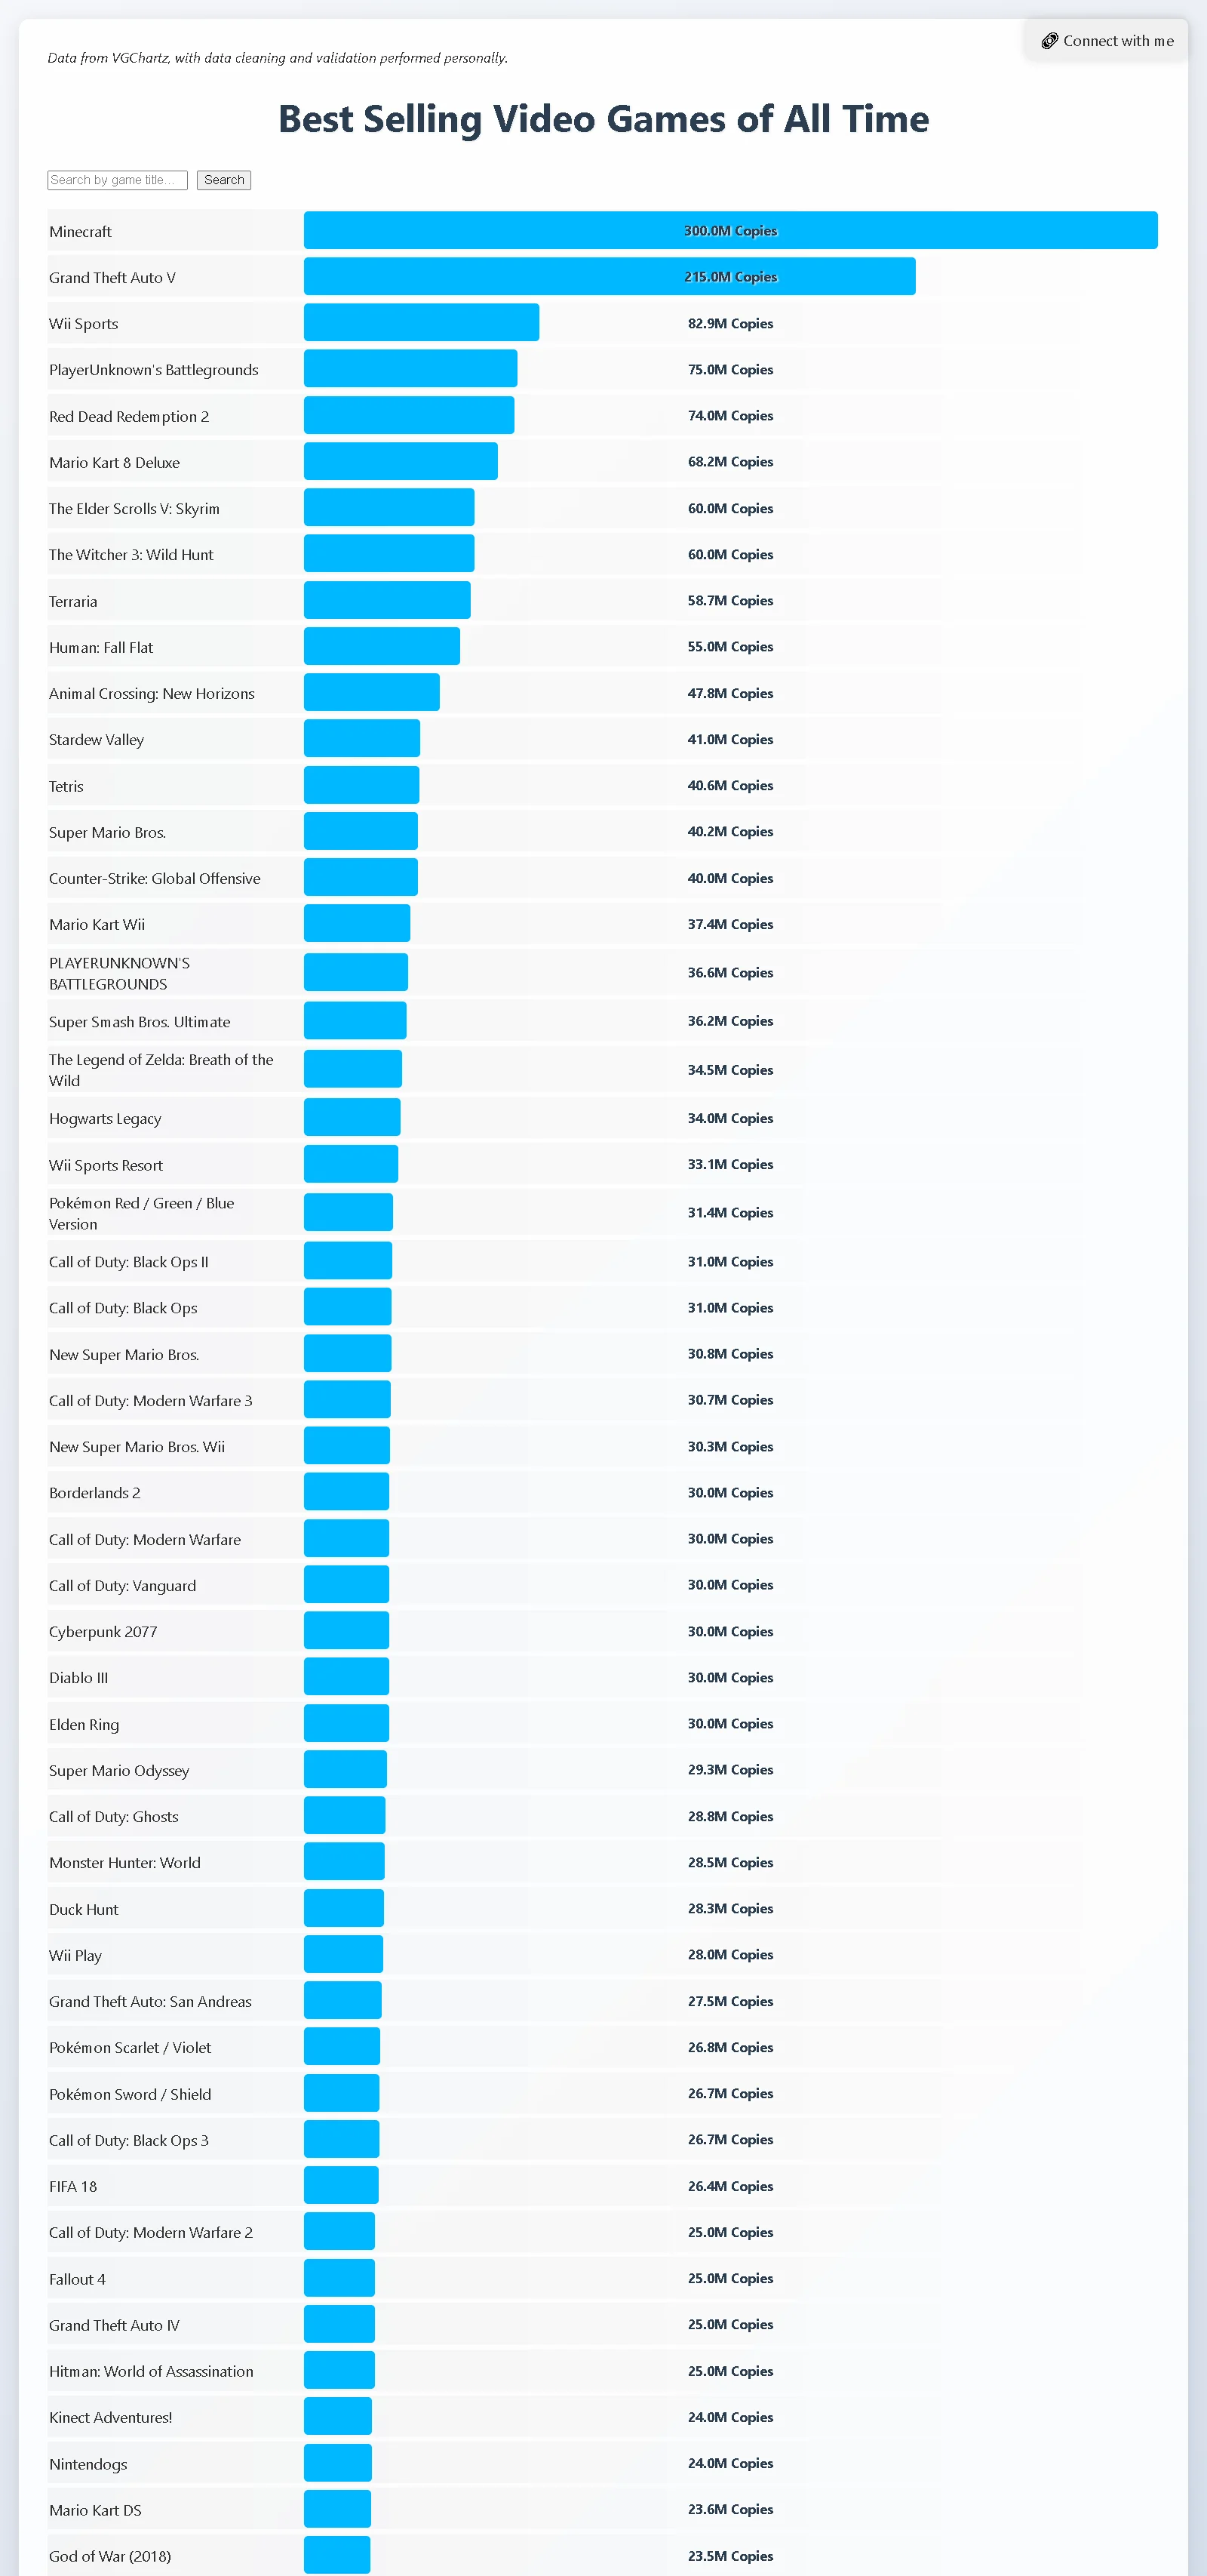The image size is (1207, 2576).
Task: Click the Tetris sales bar
Action: pos(361,785)
